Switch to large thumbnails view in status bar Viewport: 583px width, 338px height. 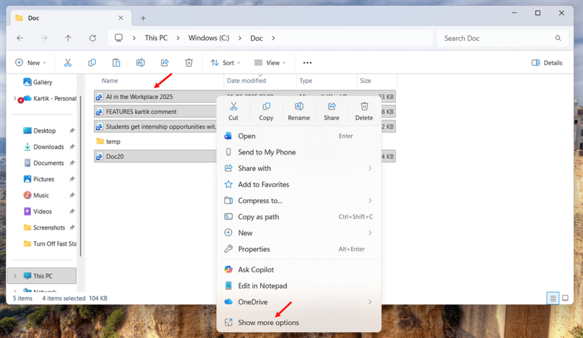click(565, 298)
